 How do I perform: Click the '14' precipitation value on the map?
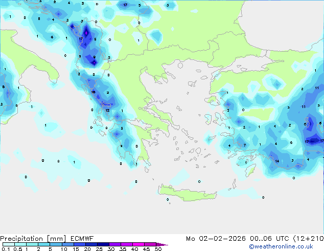pyautogui.click(x=277, y=161)
